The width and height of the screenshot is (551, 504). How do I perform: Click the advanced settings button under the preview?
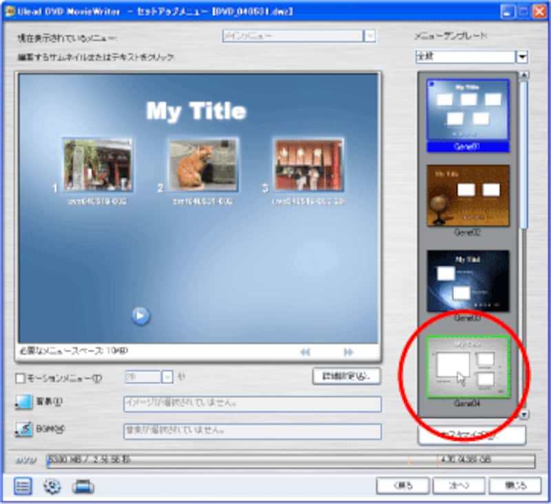coord(346,376)
